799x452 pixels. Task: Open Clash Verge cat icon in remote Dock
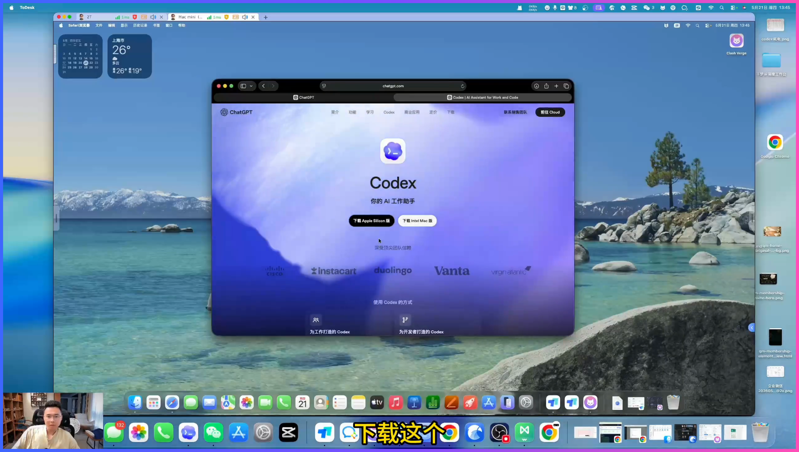tap(590, 402)
